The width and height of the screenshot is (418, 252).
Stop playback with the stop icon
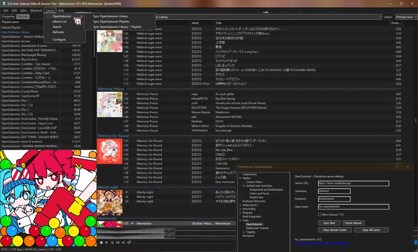coord(101,242)
